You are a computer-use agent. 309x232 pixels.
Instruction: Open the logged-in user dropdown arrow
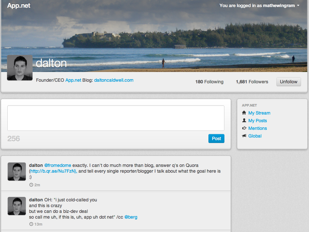(x=298, y=5)
